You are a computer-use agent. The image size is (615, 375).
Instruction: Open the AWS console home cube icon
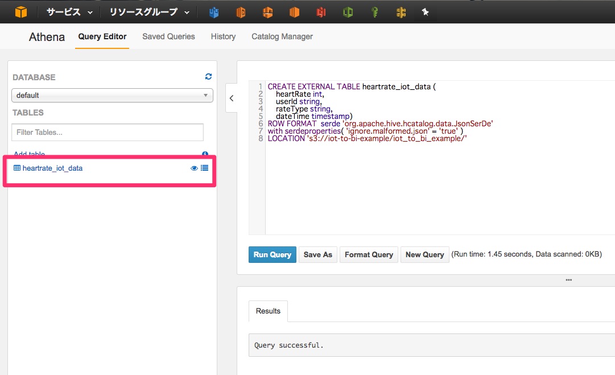[21, 12]
